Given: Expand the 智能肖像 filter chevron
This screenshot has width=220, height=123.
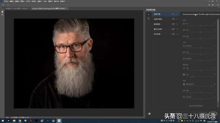Looking at the screenshot, I should 177,14.
